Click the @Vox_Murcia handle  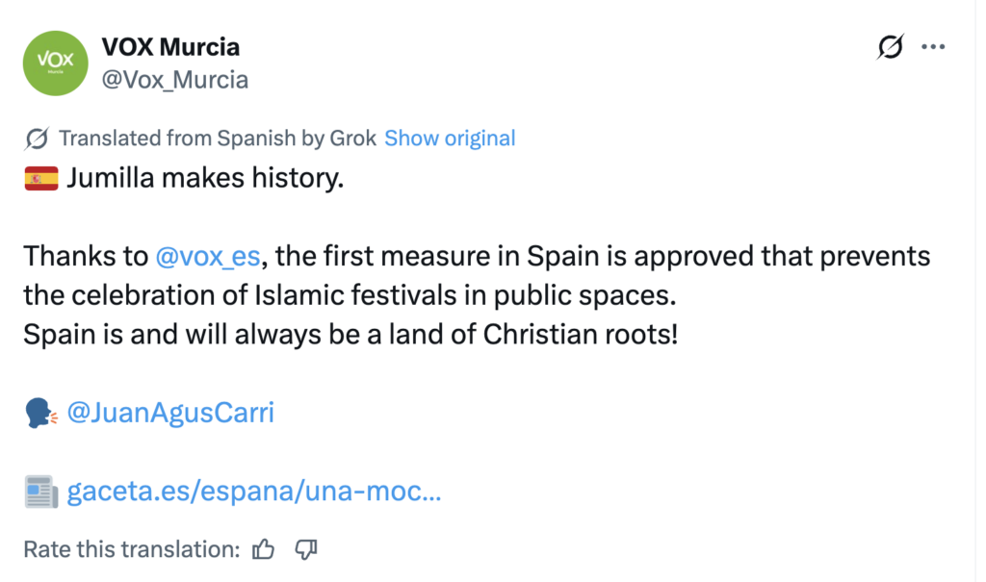pos(174,80)
